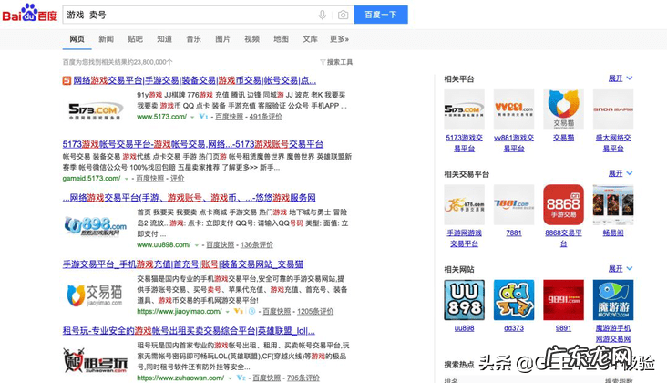The width and height of the screenshot is (667, 383).
Task: Click the orange icon before first result title
Action: point(67,80)
